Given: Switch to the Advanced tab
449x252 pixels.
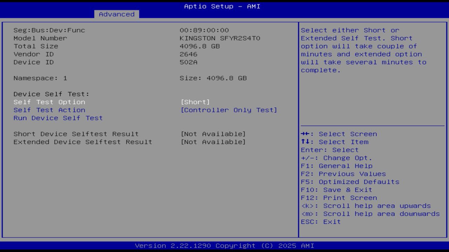Looking at the screenshot, I should click(117, 14).
